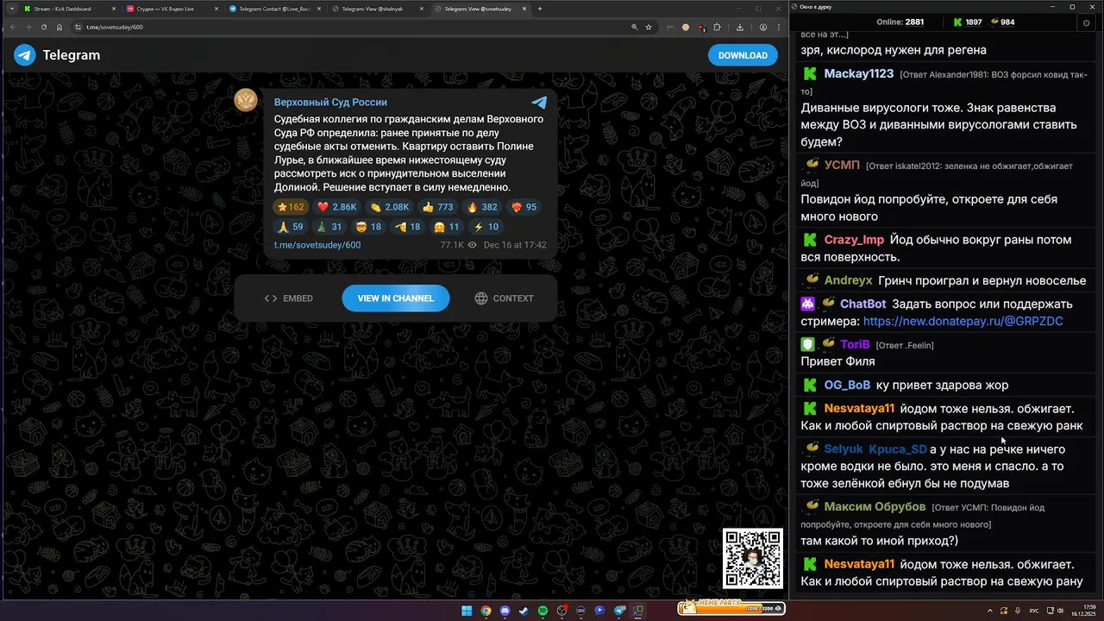Open the browser three-dot menu
Image resolution: width=1104 pixels, height=621 pixels.
click(778, 27)
